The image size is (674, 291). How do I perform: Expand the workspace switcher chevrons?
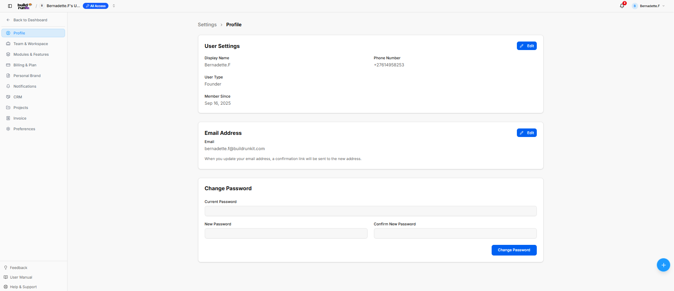[114, 6]
